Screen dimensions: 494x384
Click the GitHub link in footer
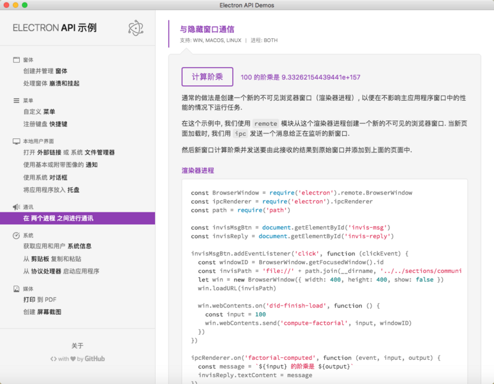(x=94, y=359)
